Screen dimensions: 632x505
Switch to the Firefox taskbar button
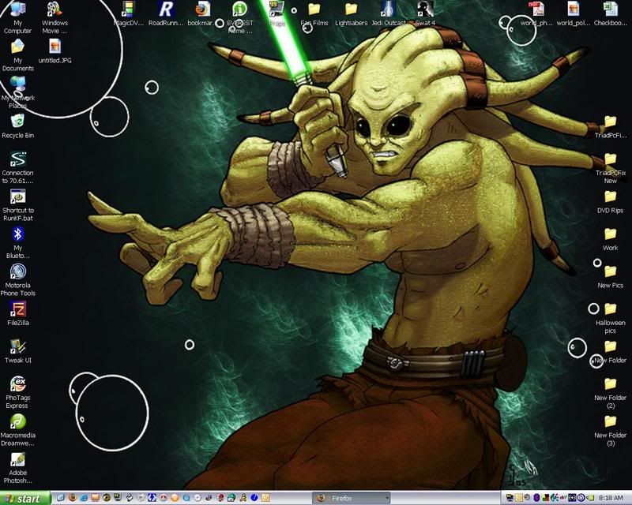pos(345,498)
